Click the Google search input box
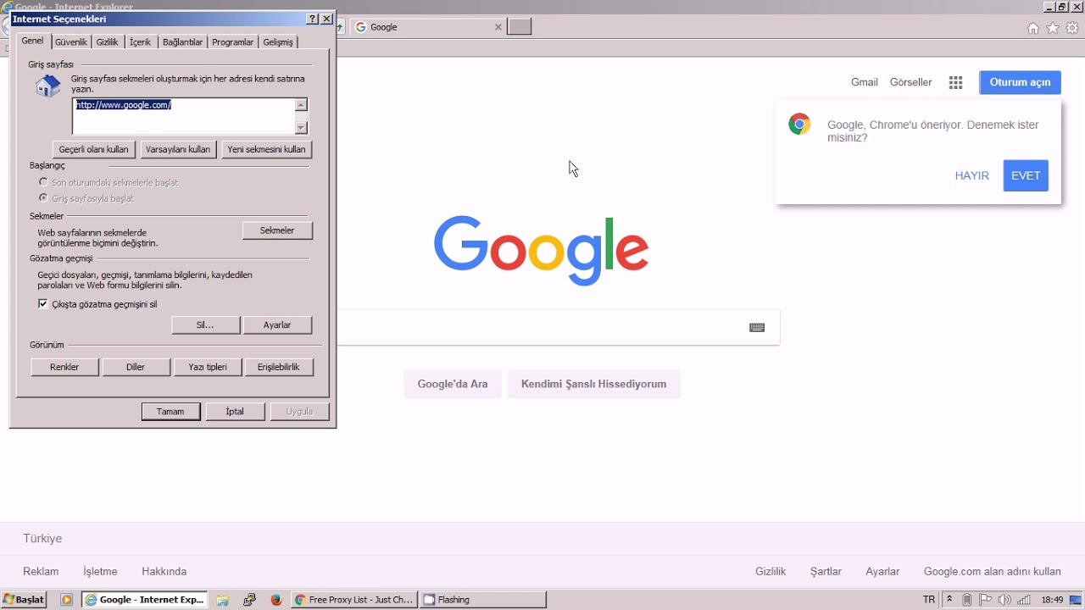 coord(542,328)
